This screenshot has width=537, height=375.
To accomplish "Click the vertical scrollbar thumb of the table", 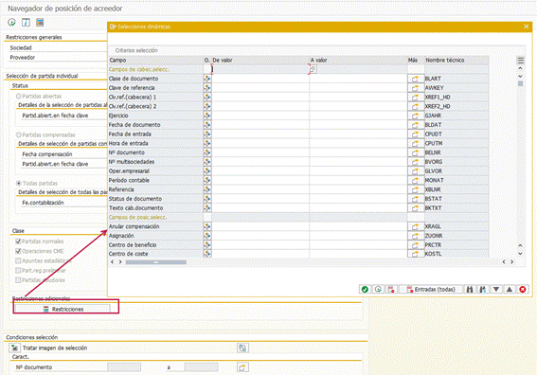I will pyautogui.click(x=521, y=83).
